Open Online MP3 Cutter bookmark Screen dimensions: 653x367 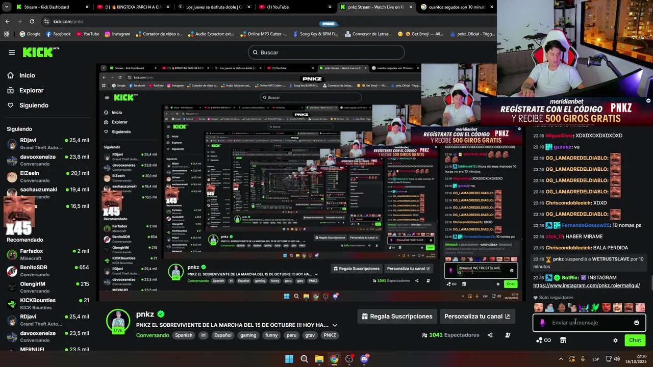pyautogui.click(x=263, y=34)
